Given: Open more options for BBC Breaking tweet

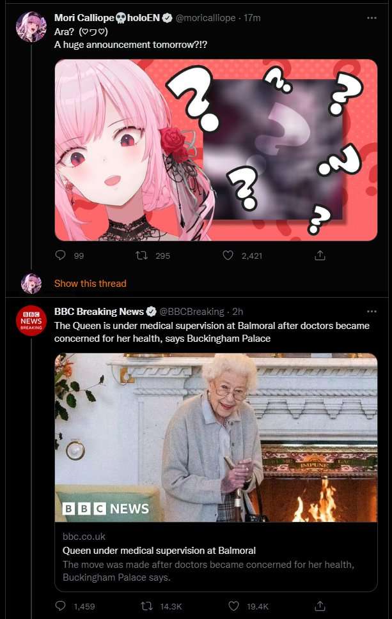Looking at the screenshot, I should (x=372, y=312).
